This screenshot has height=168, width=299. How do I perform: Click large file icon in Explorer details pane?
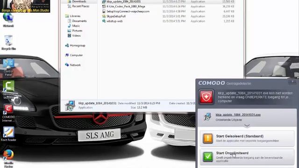pyautogui.click(x=70, y=106)
